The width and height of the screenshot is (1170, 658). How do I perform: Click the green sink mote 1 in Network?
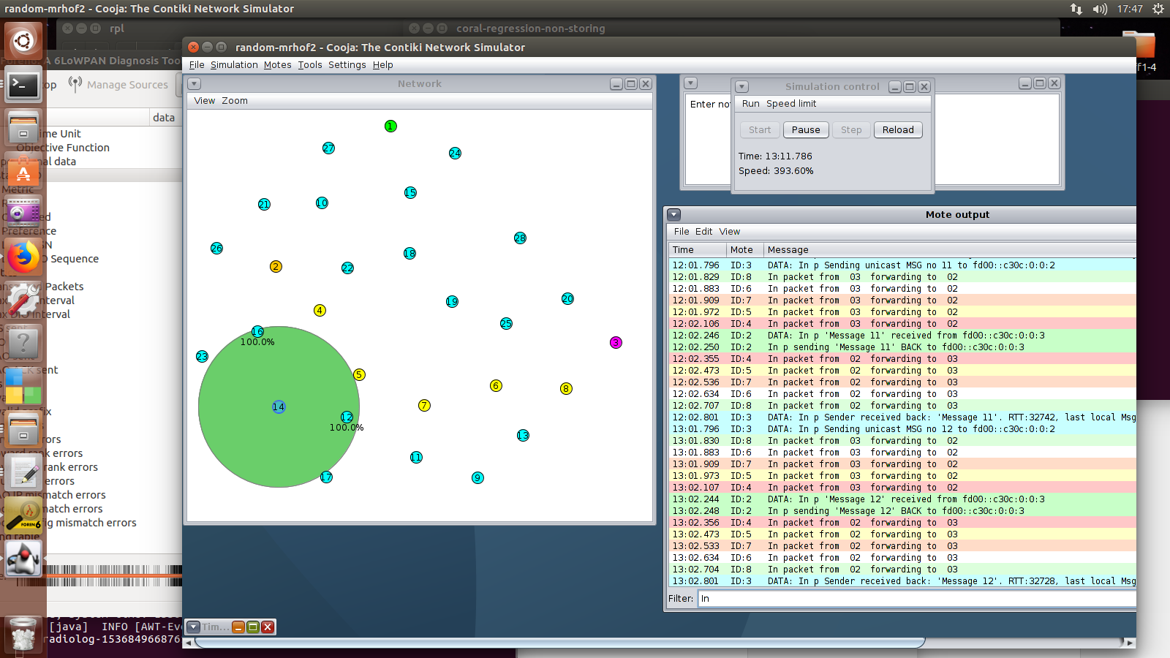pos(390,126)
